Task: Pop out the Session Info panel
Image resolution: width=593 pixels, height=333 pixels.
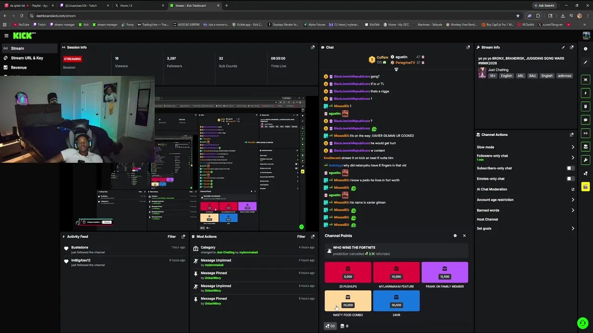Action: 313,47
